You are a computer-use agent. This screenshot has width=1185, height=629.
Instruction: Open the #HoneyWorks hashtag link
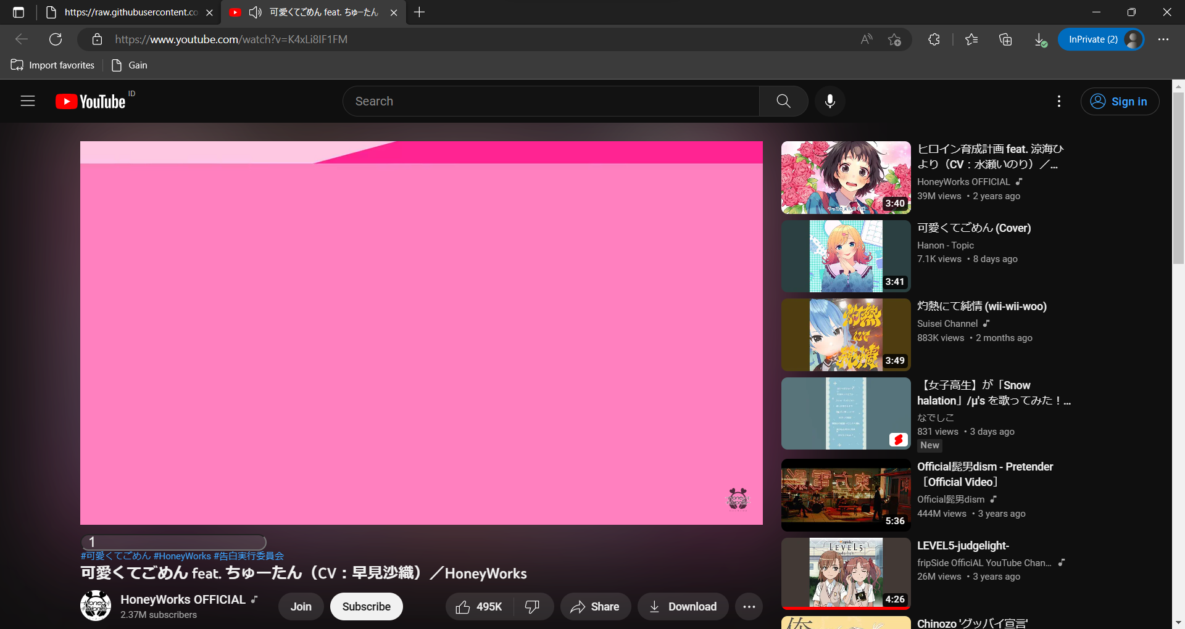tap(183, 556)
